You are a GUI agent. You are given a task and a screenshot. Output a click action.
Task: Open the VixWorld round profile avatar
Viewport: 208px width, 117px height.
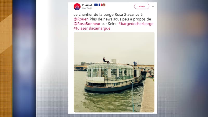click(x=77, y=7)
